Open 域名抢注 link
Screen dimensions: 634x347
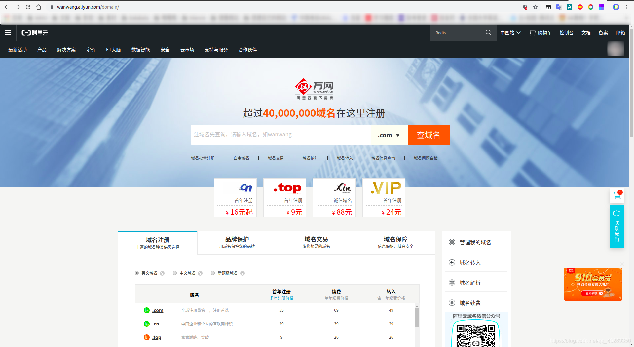tap(310, 158)
